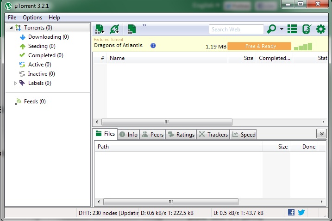Select the Completed (0) category
The image size is (332, 221).
coord(46,55)
